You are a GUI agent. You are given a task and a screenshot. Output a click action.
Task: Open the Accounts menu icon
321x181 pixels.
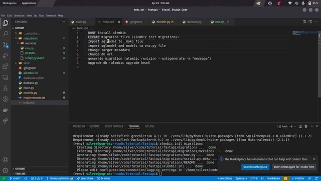[6, 159]
